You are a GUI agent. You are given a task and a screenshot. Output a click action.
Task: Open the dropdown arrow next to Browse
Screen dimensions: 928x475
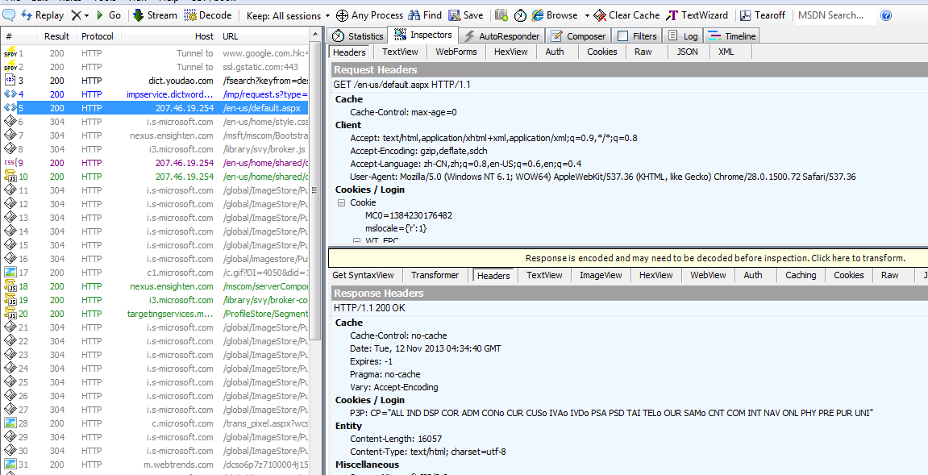586,15
